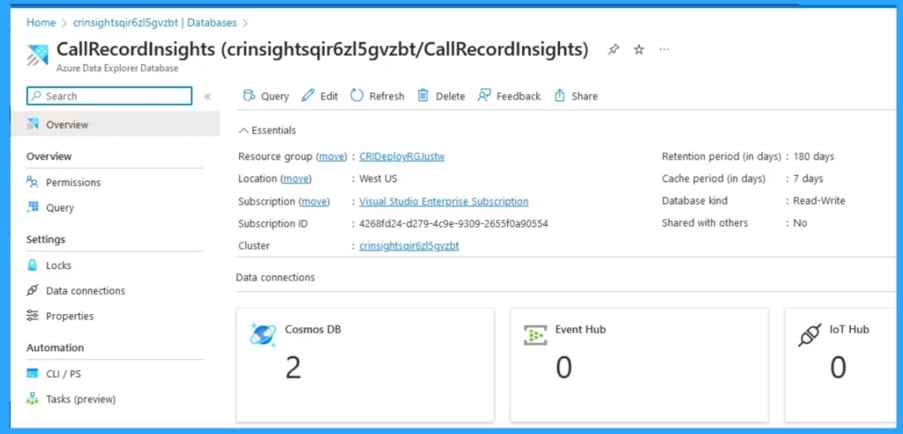Select Overview in the left menu
This screenshot has height=434, width=903.
(115, 124)
